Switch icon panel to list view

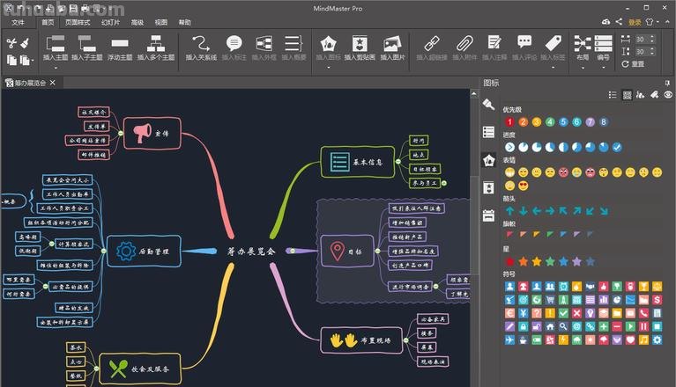tap(613, 94)
